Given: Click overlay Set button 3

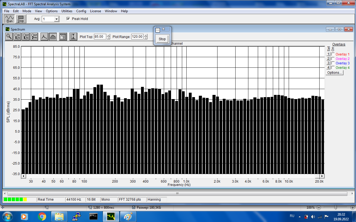Looking at the screenshot, I should [x=328, y=63].
